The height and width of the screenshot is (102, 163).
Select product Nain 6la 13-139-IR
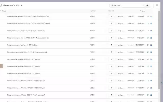click(27, 52)
